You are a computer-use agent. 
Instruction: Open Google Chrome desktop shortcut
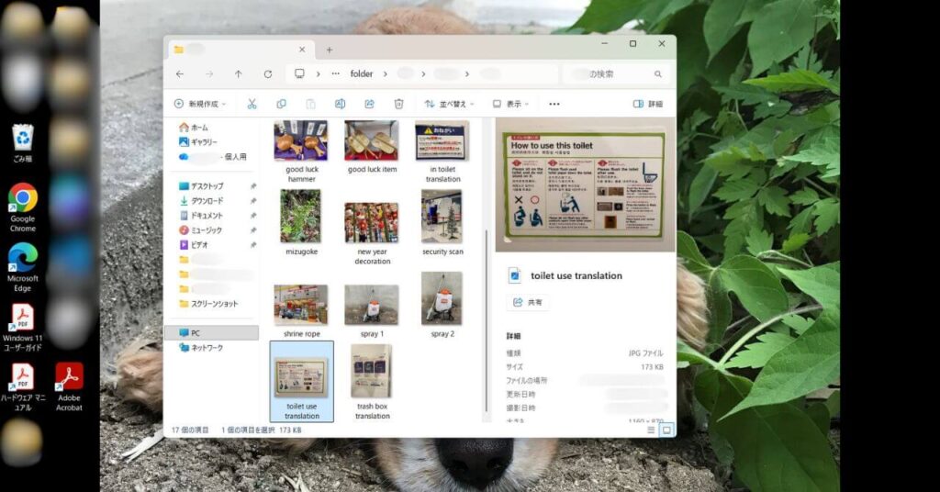point(23,207)
